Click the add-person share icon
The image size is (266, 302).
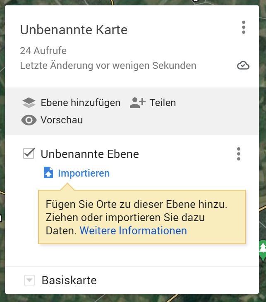(x=137, y=103)
